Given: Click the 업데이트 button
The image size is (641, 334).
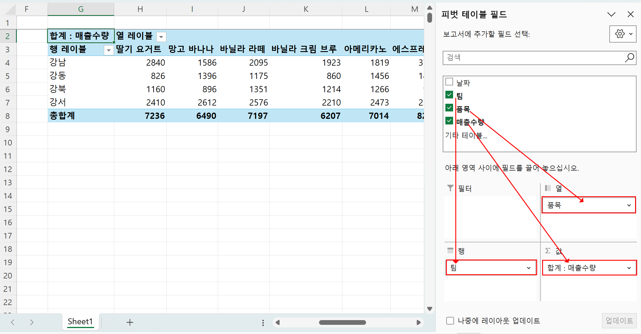Looking at the screenshot, I should (x=619, y=321).
